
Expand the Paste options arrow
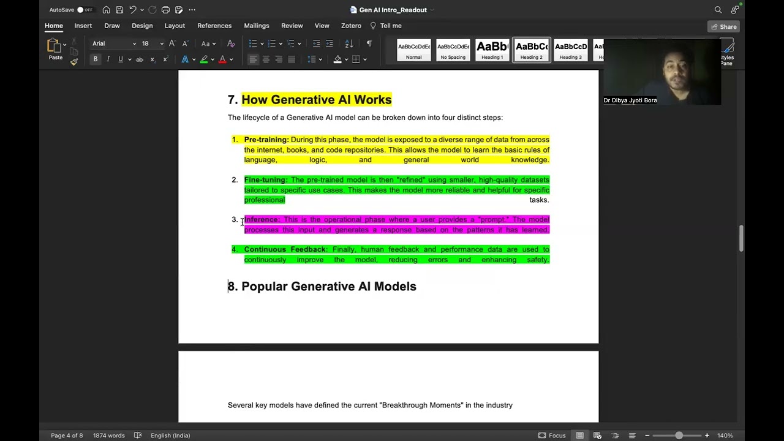coord(64,44)
